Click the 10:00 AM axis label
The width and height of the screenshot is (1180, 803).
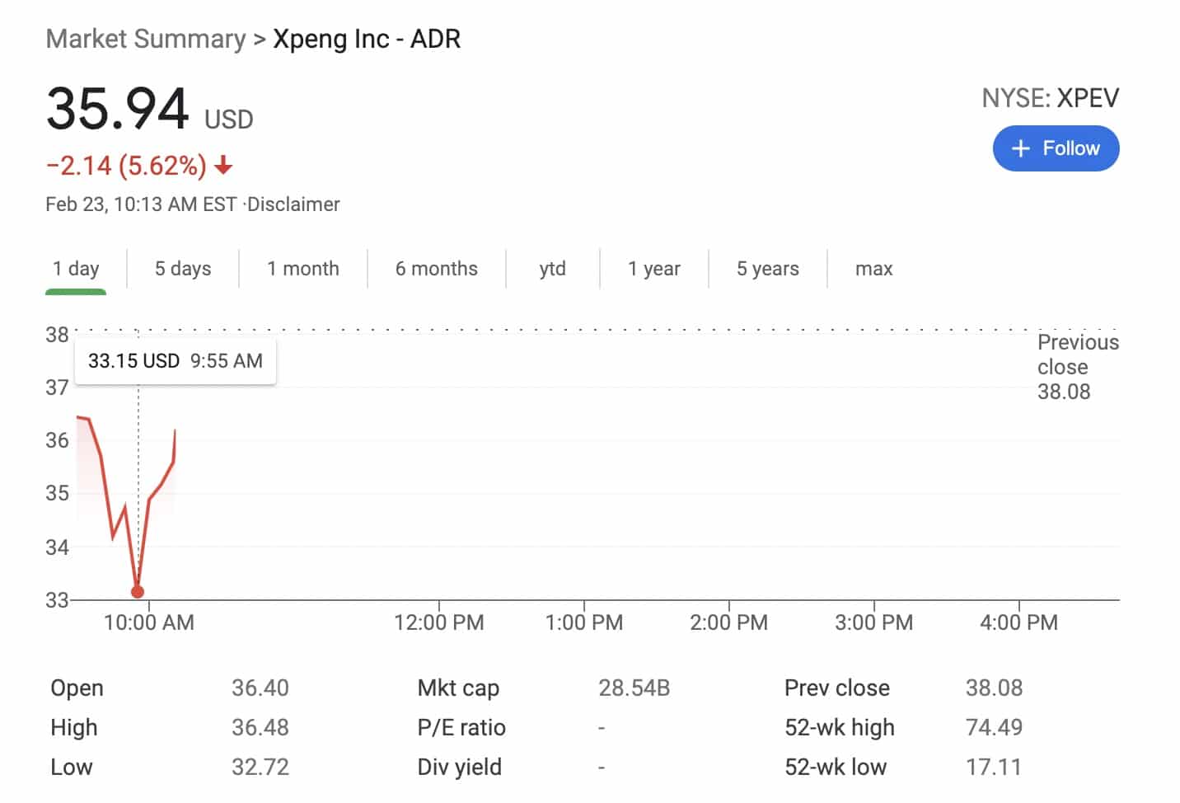click(147, 622)
